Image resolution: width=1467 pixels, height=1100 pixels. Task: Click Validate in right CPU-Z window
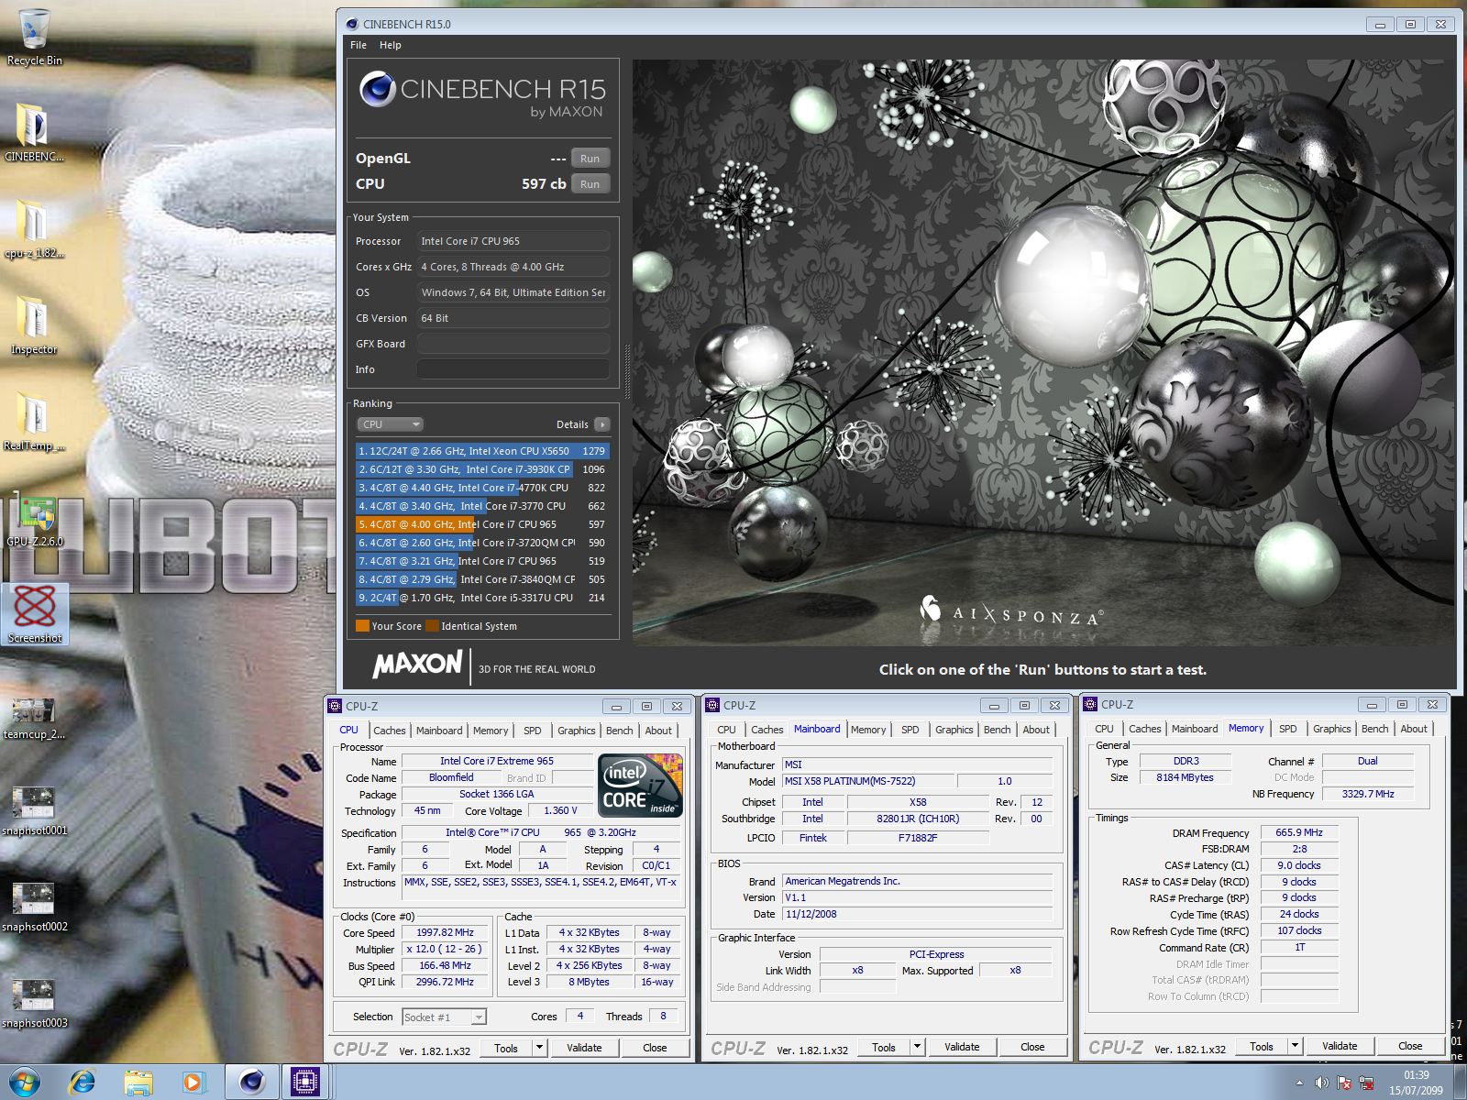1340,1046
